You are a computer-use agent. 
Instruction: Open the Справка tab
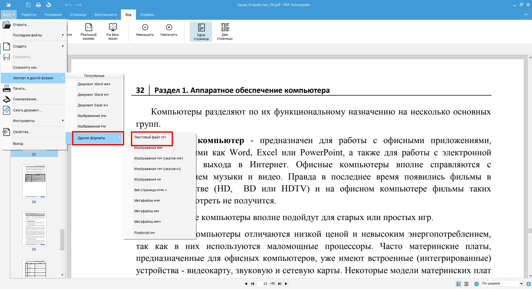tap(147, 15)
